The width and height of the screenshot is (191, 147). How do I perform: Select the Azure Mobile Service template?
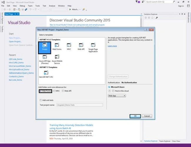coord(57,59)
